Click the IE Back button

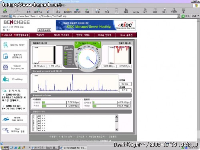(5, 11)
